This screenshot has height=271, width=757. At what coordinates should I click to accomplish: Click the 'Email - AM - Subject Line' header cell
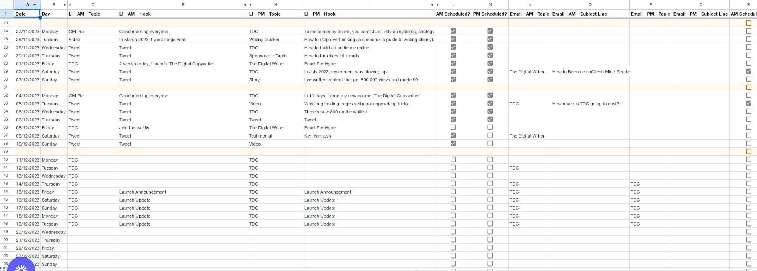click(x=589, y=14)
